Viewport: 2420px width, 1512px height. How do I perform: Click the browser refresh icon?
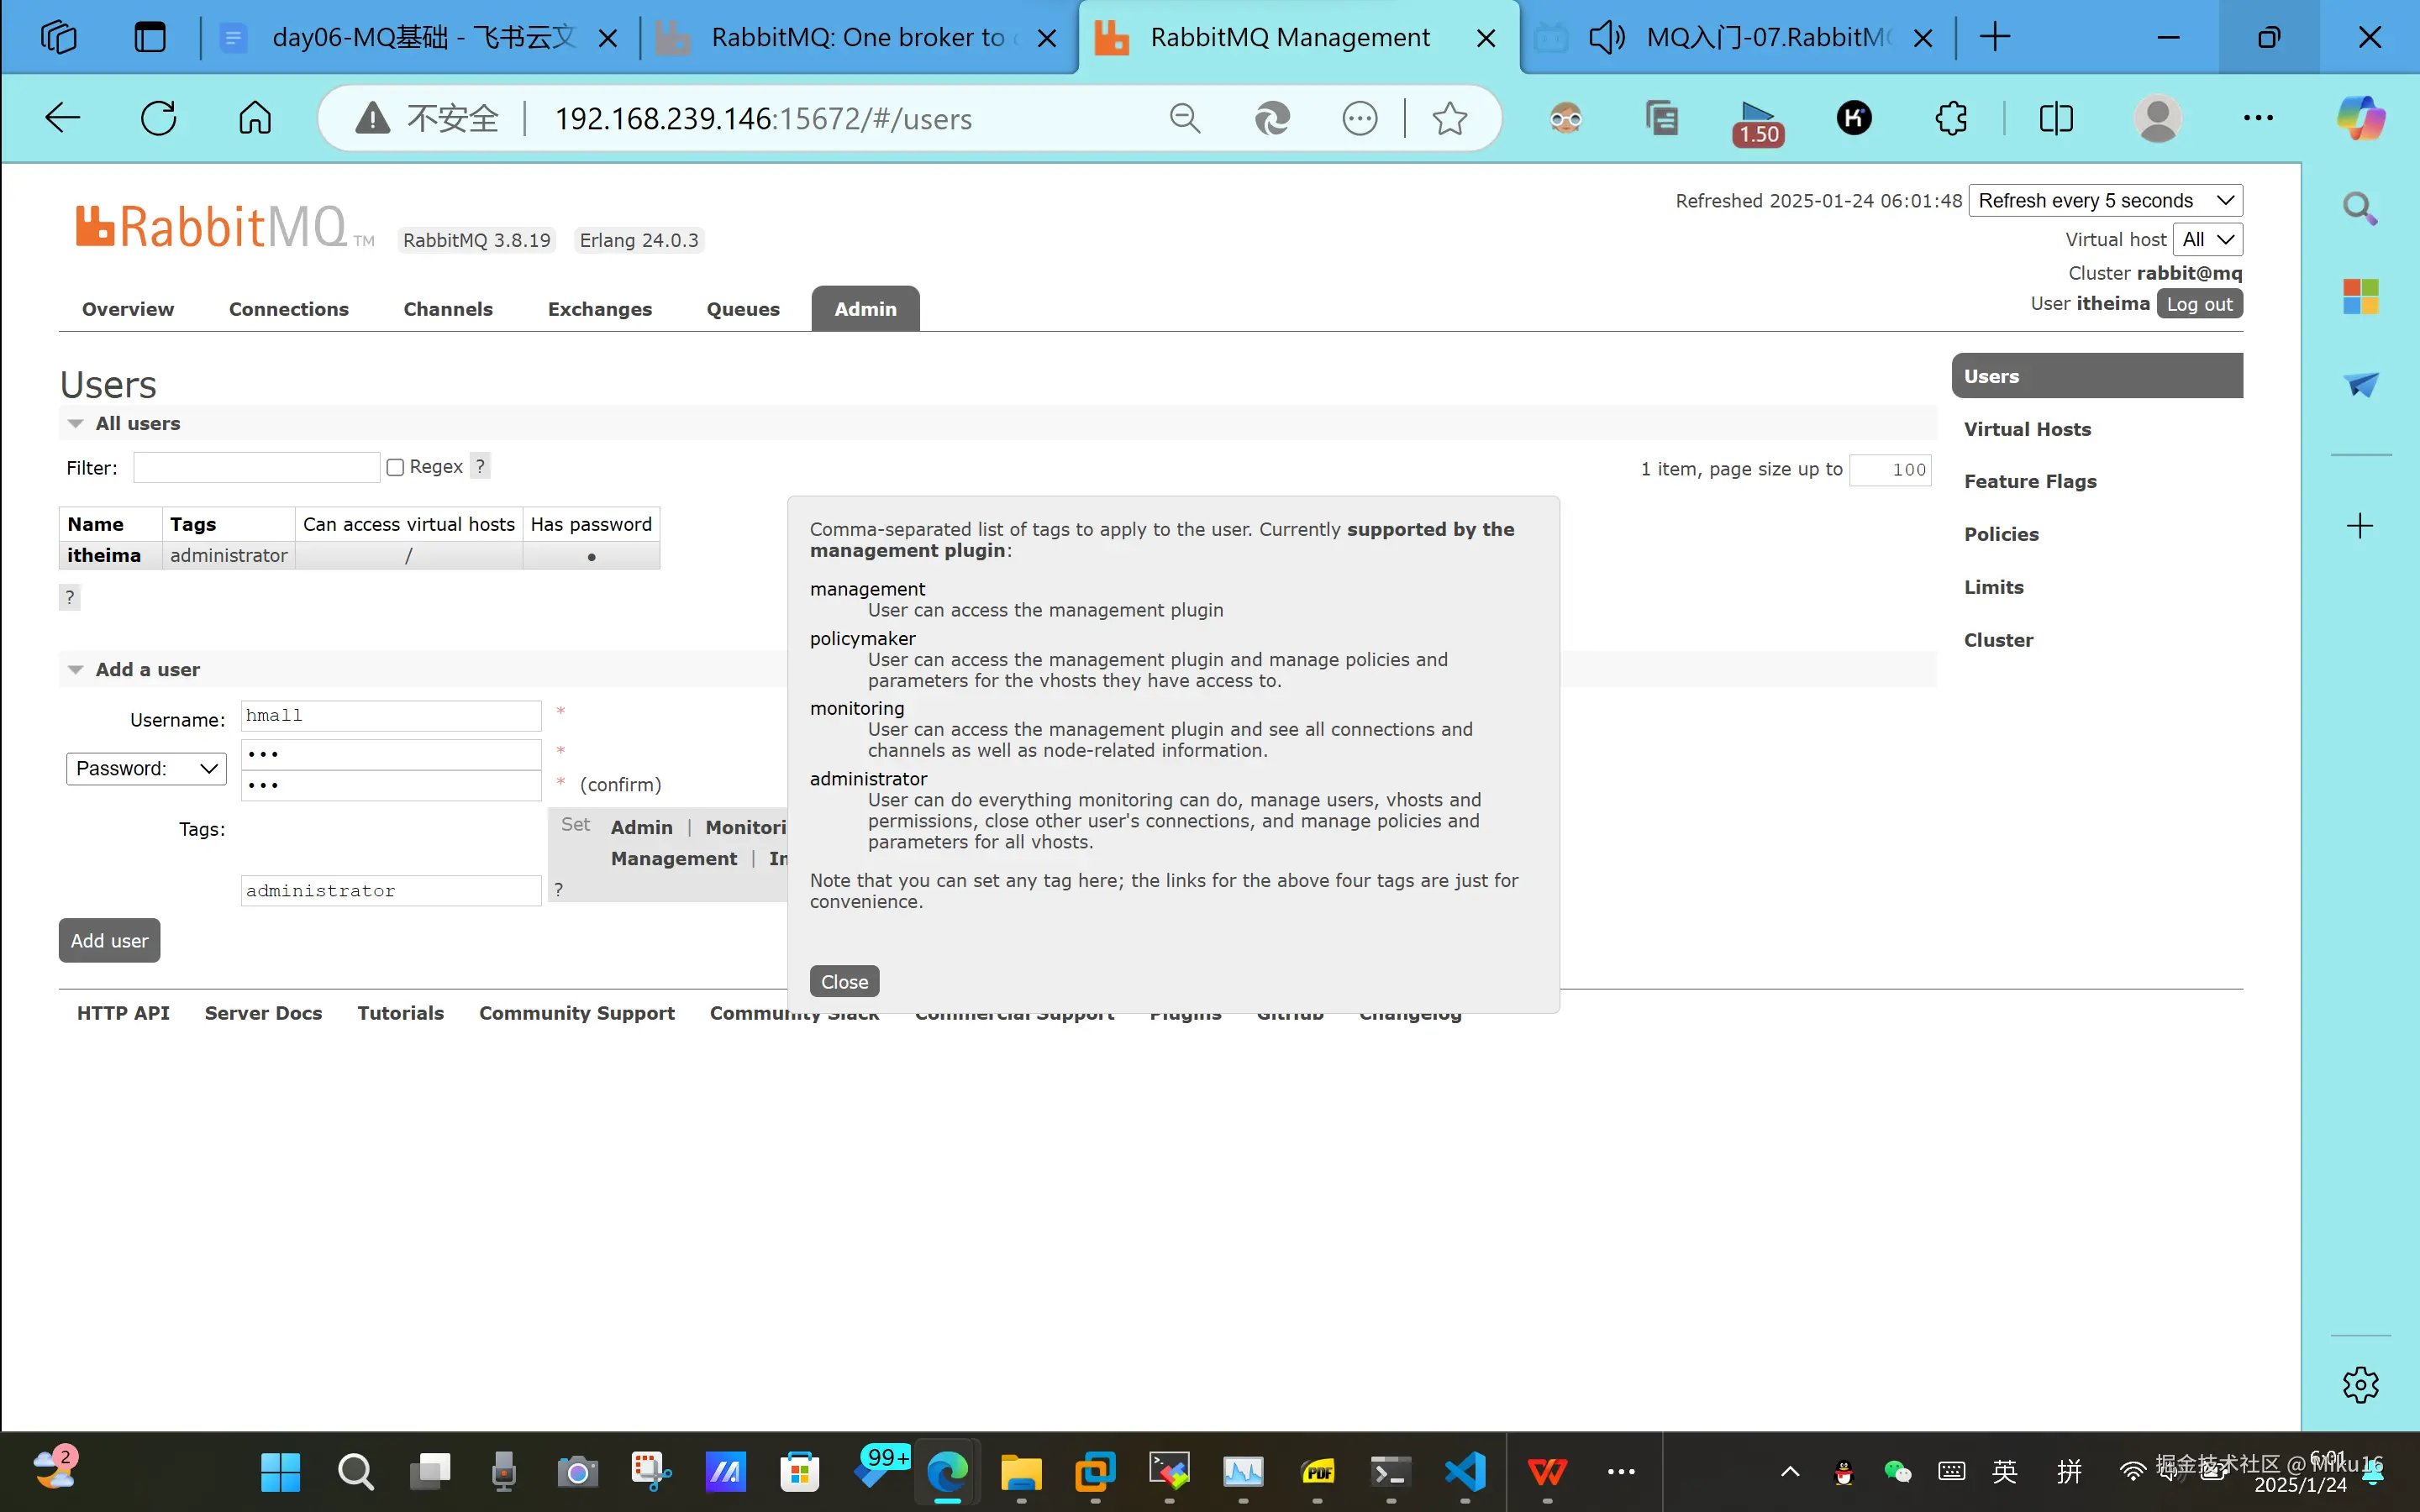158,118
